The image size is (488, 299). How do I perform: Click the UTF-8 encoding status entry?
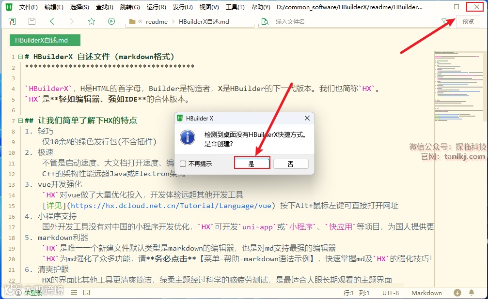[390, 293]
